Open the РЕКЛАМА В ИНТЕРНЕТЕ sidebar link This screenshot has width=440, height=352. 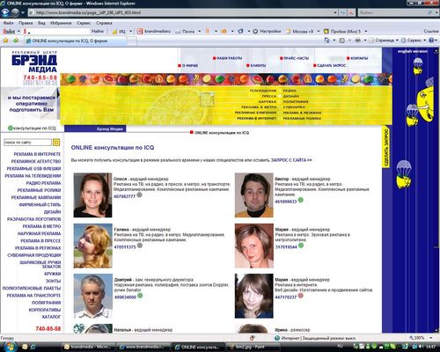point(37,154)
